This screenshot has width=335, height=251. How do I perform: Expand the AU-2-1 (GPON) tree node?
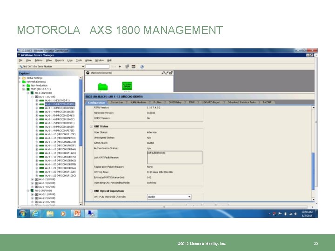click(x=32, y=194)
